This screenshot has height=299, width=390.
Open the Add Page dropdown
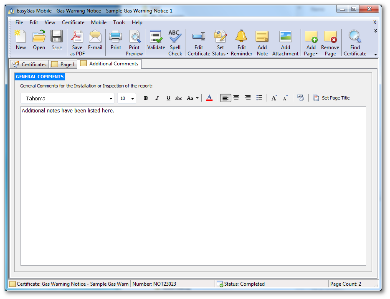pos(311,43)
